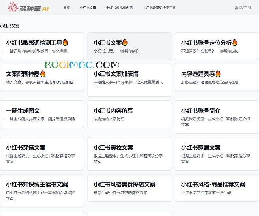Click the flame icon beside 小红书文案 card title
The width and height of the screenshot is (259, 216).
point(125,43)
